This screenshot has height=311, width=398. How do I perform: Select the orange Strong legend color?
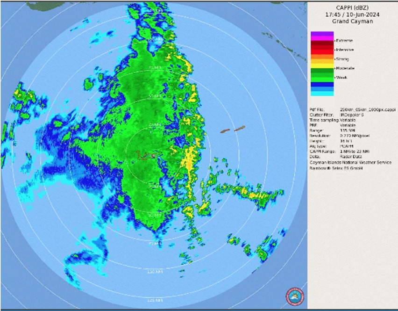tap(322, 58)
